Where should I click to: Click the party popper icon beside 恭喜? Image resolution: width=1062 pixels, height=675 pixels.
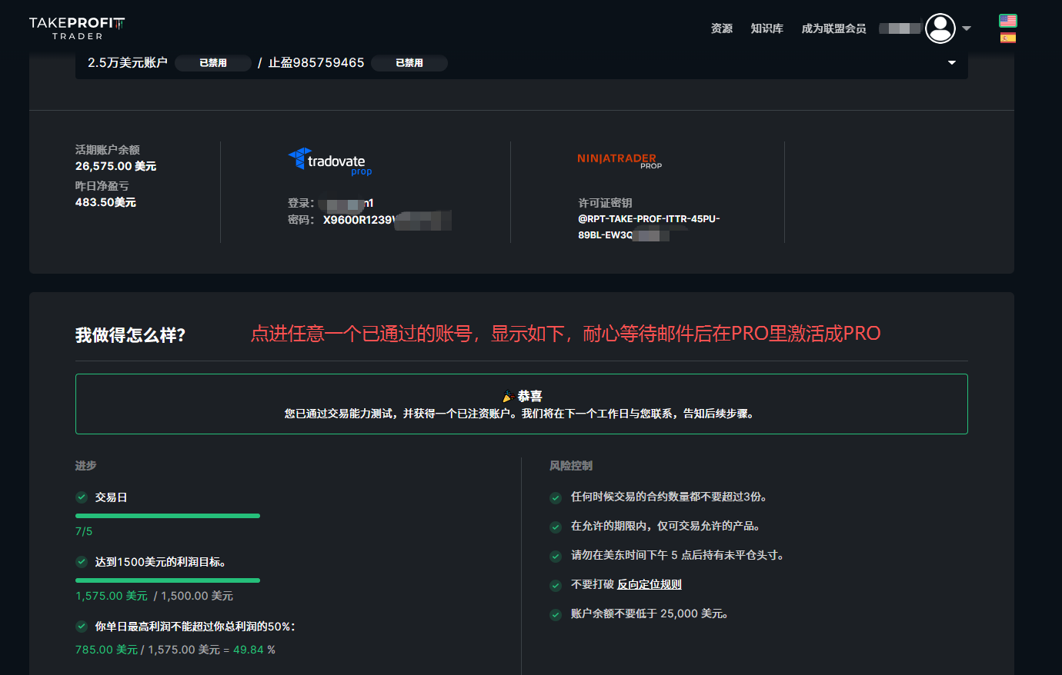[508, 397]
